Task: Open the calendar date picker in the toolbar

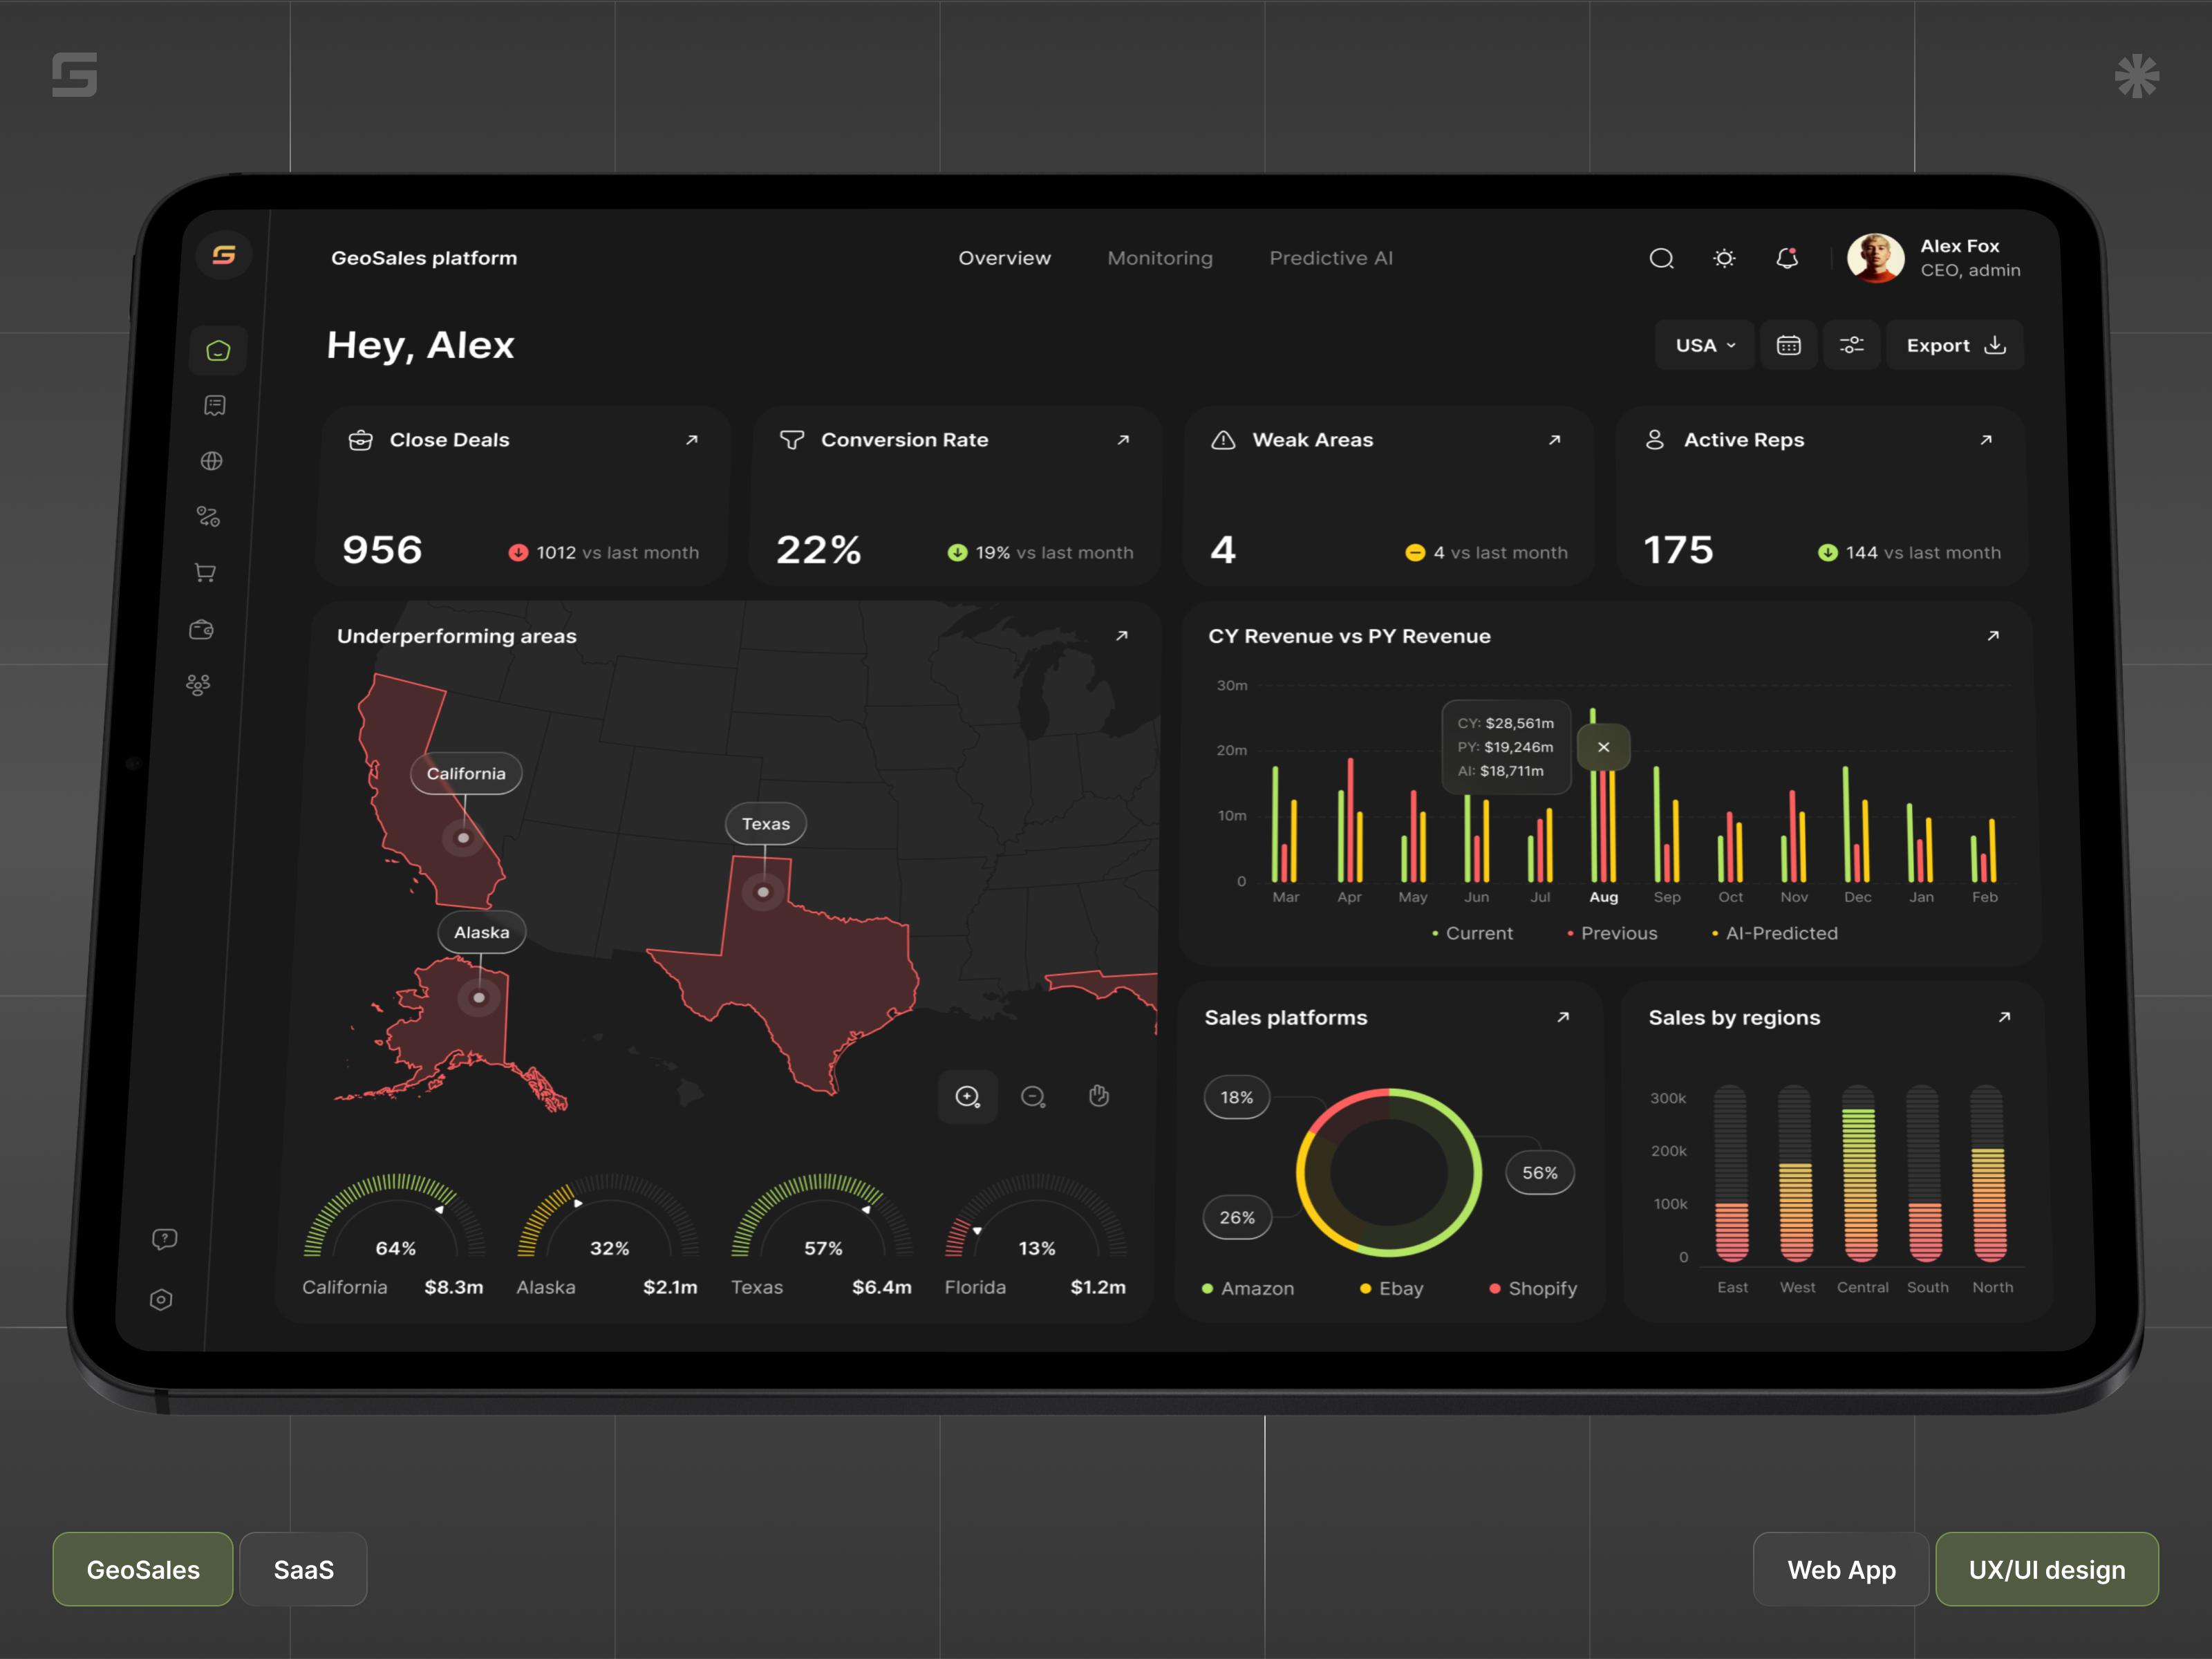Action: pos(1789,345)
